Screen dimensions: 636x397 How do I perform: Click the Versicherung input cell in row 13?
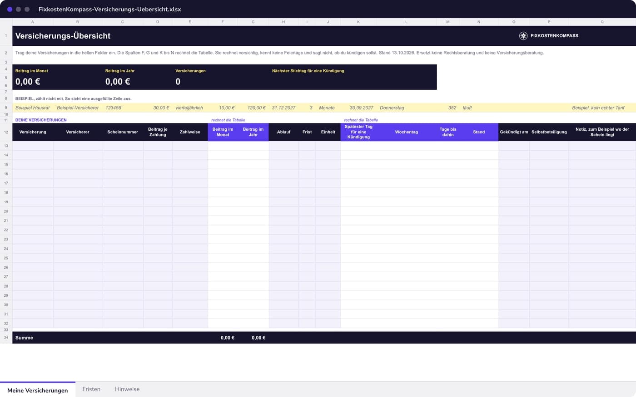pyautogui.click(x=33, y=146)
